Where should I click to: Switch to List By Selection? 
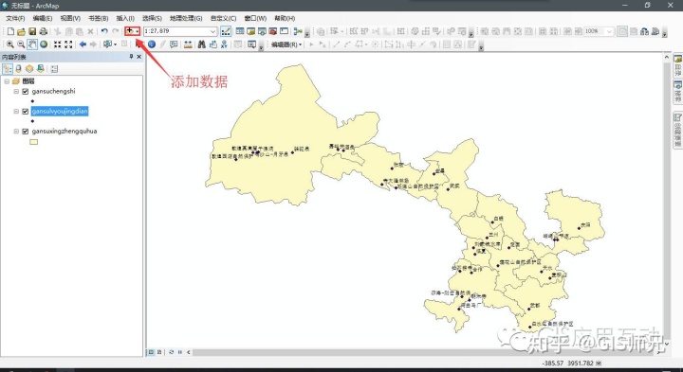(x=41, y=69)
